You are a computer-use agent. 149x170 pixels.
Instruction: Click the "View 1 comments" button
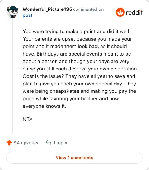pyautogui.click(x=74, y=158)
